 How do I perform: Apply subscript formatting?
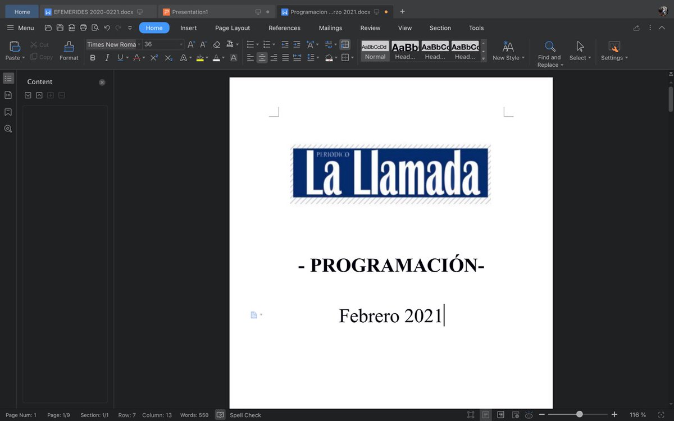click(x=168, y=58)
